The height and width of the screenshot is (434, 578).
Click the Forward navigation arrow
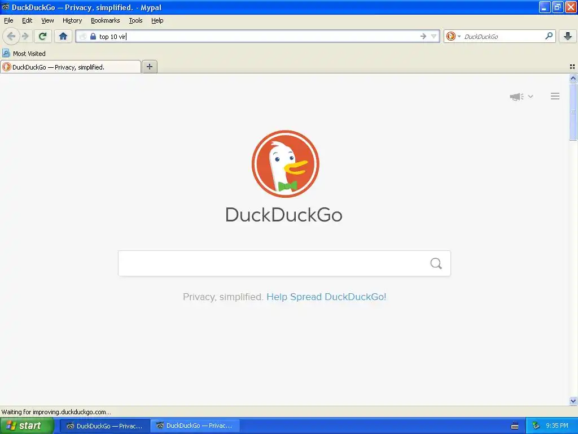25,36
